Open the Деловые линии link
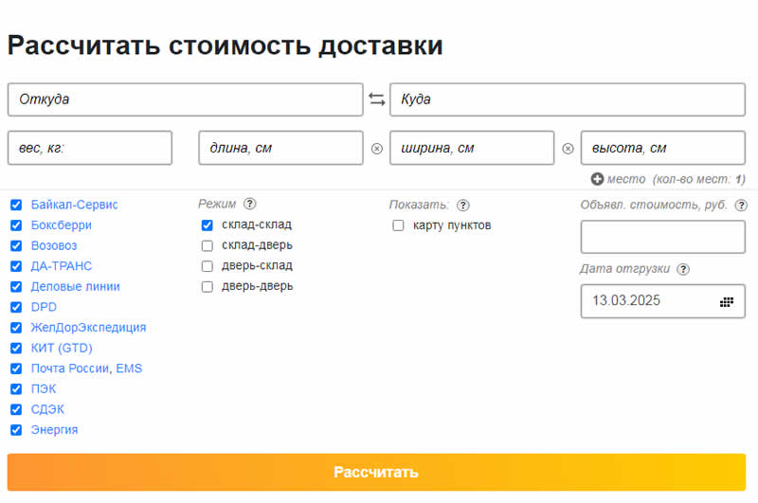Screen dimensions: 758x503 coord(76,286)
